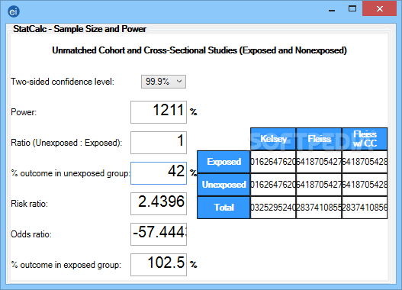Click the Kelsey value for Total row
This screenshot has width=402, height=290.
tap(273, 208)
